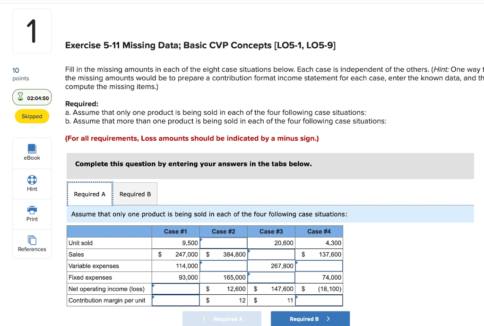The image size is (484, 326).
Task: Click Fixed expenses input for Case #2
Action: pyautogui.click(x=223, y=277)
